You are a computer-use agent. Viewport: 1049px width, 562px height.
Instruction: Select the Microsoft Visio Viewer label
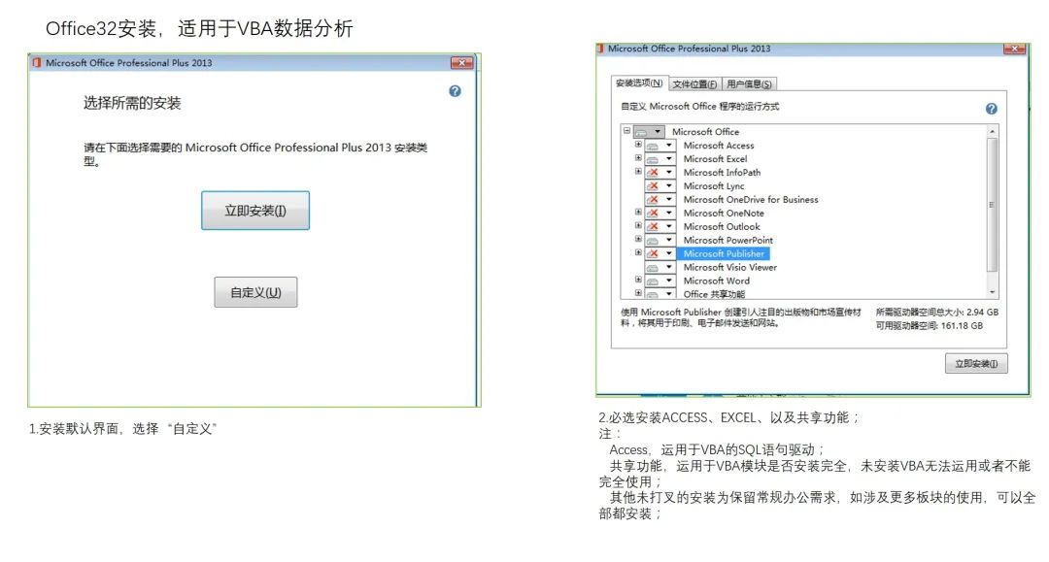(729, 267)
